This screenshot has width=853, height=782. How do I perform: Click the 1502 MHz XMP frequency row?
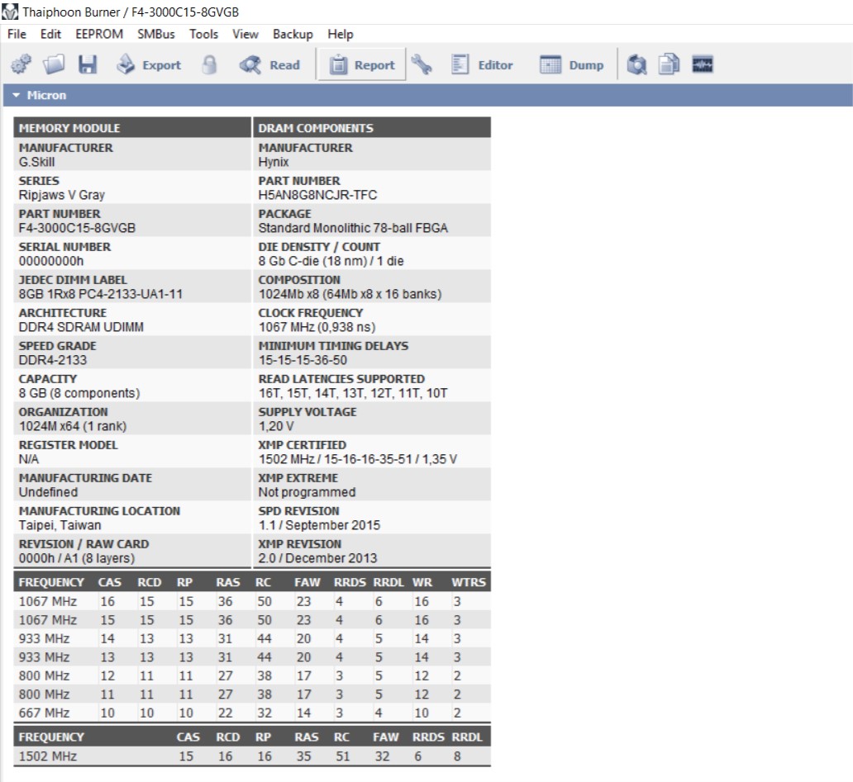click(252, 756)
